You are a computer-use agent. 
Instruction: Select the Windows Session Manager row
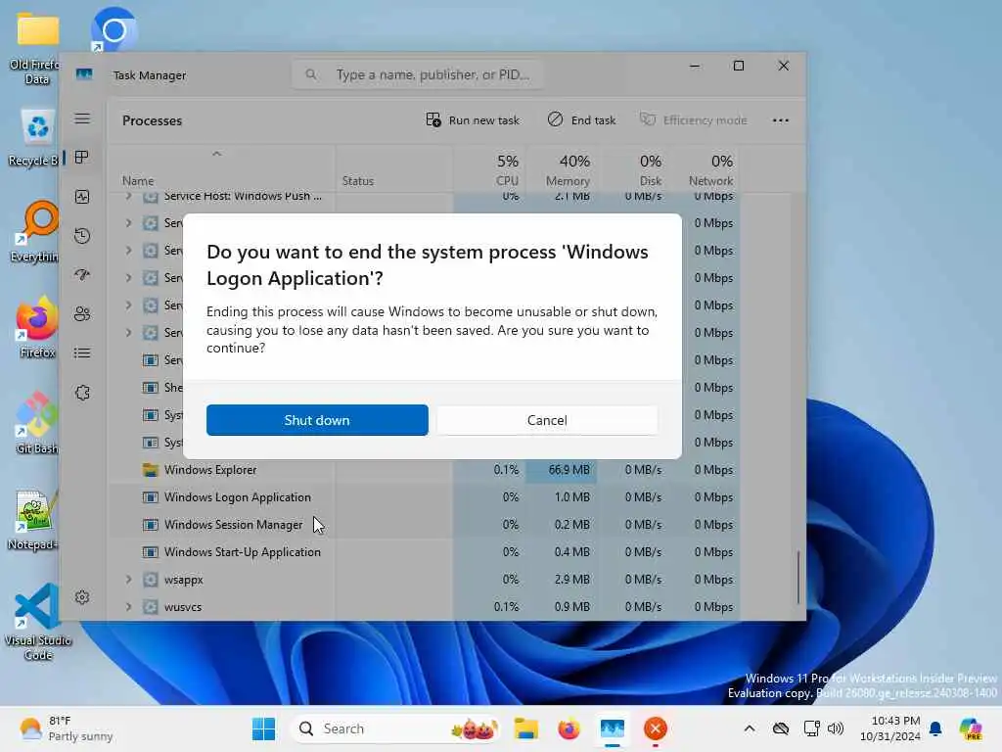pos(424,525)
